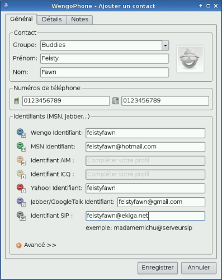Cancel with the Annuler button
Screen dimensions: 222x280
tap(199, 268)
